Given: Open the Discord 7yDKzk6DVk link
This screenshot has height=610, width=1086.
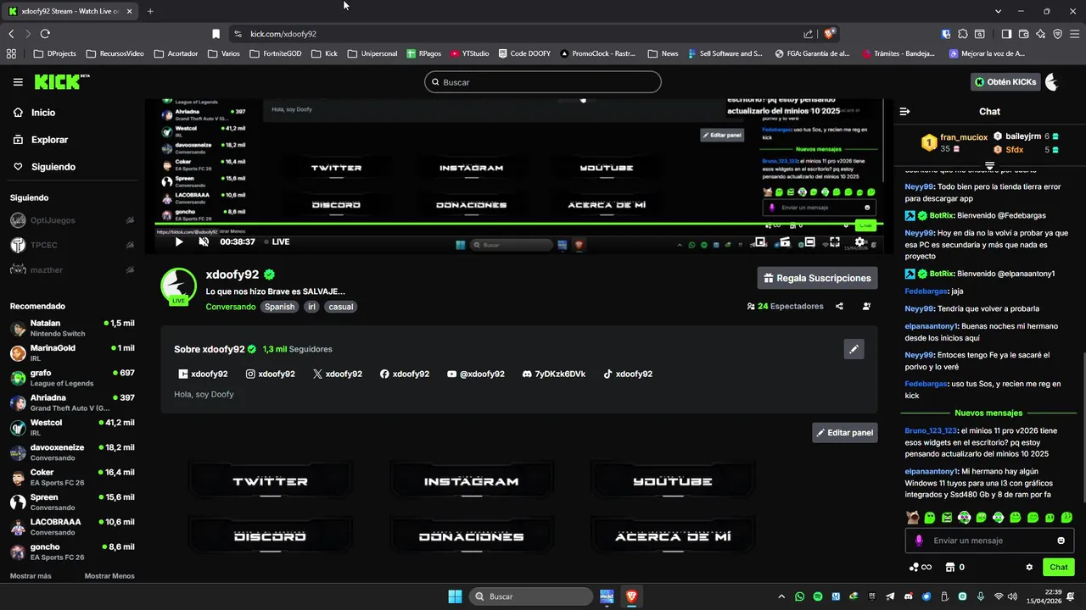Looking at the screenshot, I should [554, 374].
